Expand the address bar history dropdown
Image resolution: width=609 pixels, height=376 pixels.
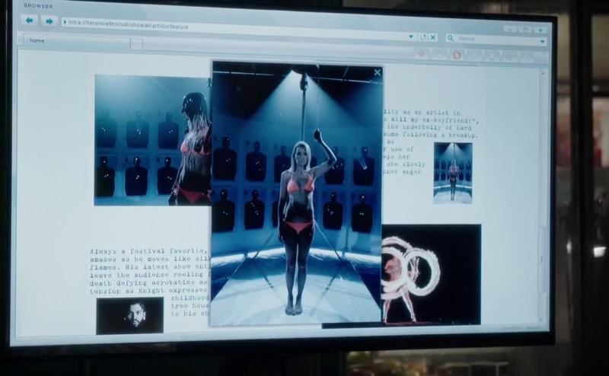pos(412,36)
